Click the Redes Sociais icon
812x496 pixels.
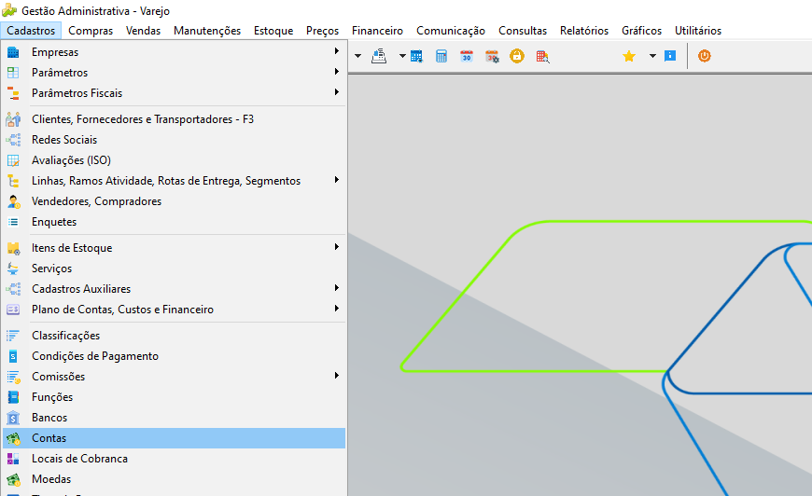click(13, 140)
